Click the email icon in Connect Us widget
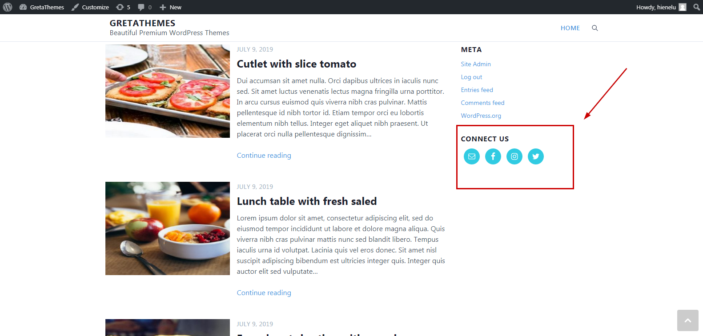The width and height of the screenshot is (703, 336). click(x=471, y=156)
